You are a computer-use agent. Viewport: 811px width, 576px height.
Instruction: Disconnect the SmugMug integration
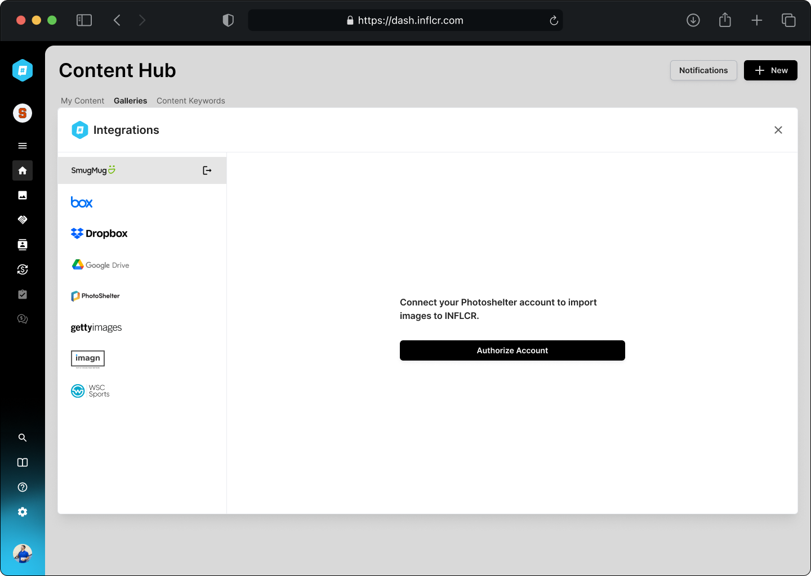point(207,170)
